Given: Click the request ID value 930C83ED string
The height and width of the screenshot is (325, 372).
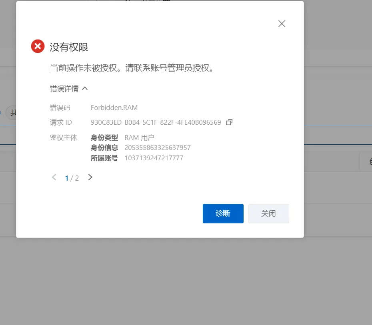Looking at the screenshot, I should tap(156, 123).
